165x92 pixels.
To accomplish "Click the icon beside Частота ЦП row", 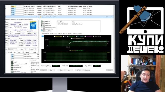I will (12, 66).
